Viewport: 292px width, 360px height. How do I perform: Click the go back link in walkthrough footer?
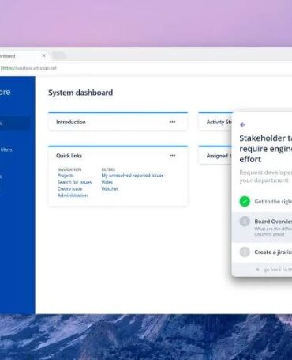pos(275,270)
